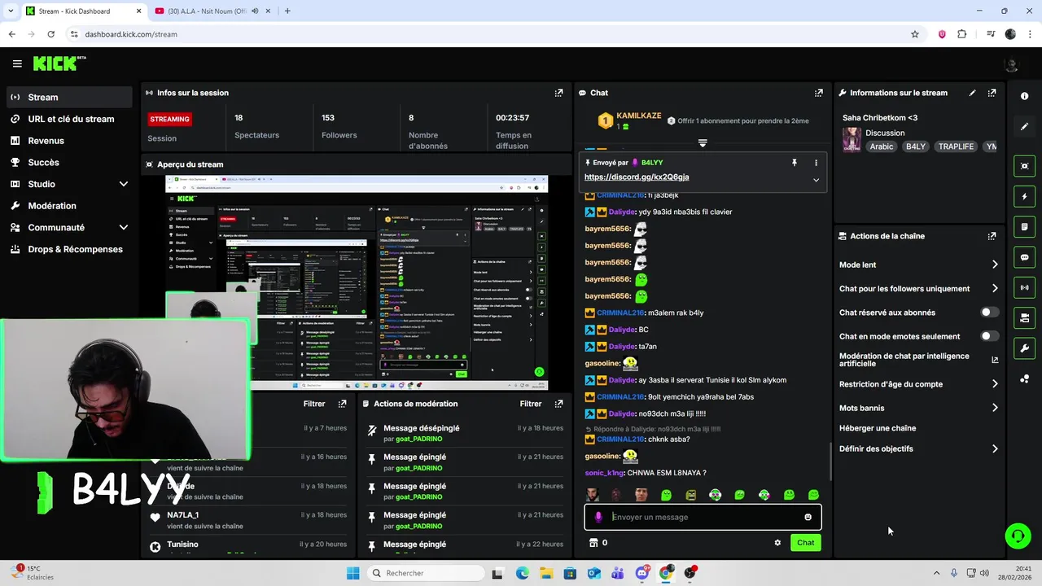Click Héberger une chaîne
This screenshot has height=586, width=1042.
pos(878,428)
